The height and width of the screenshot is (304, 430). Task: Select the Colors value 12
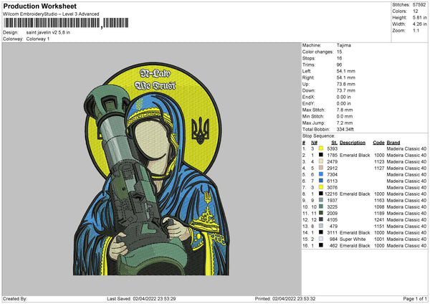[416, 11]
